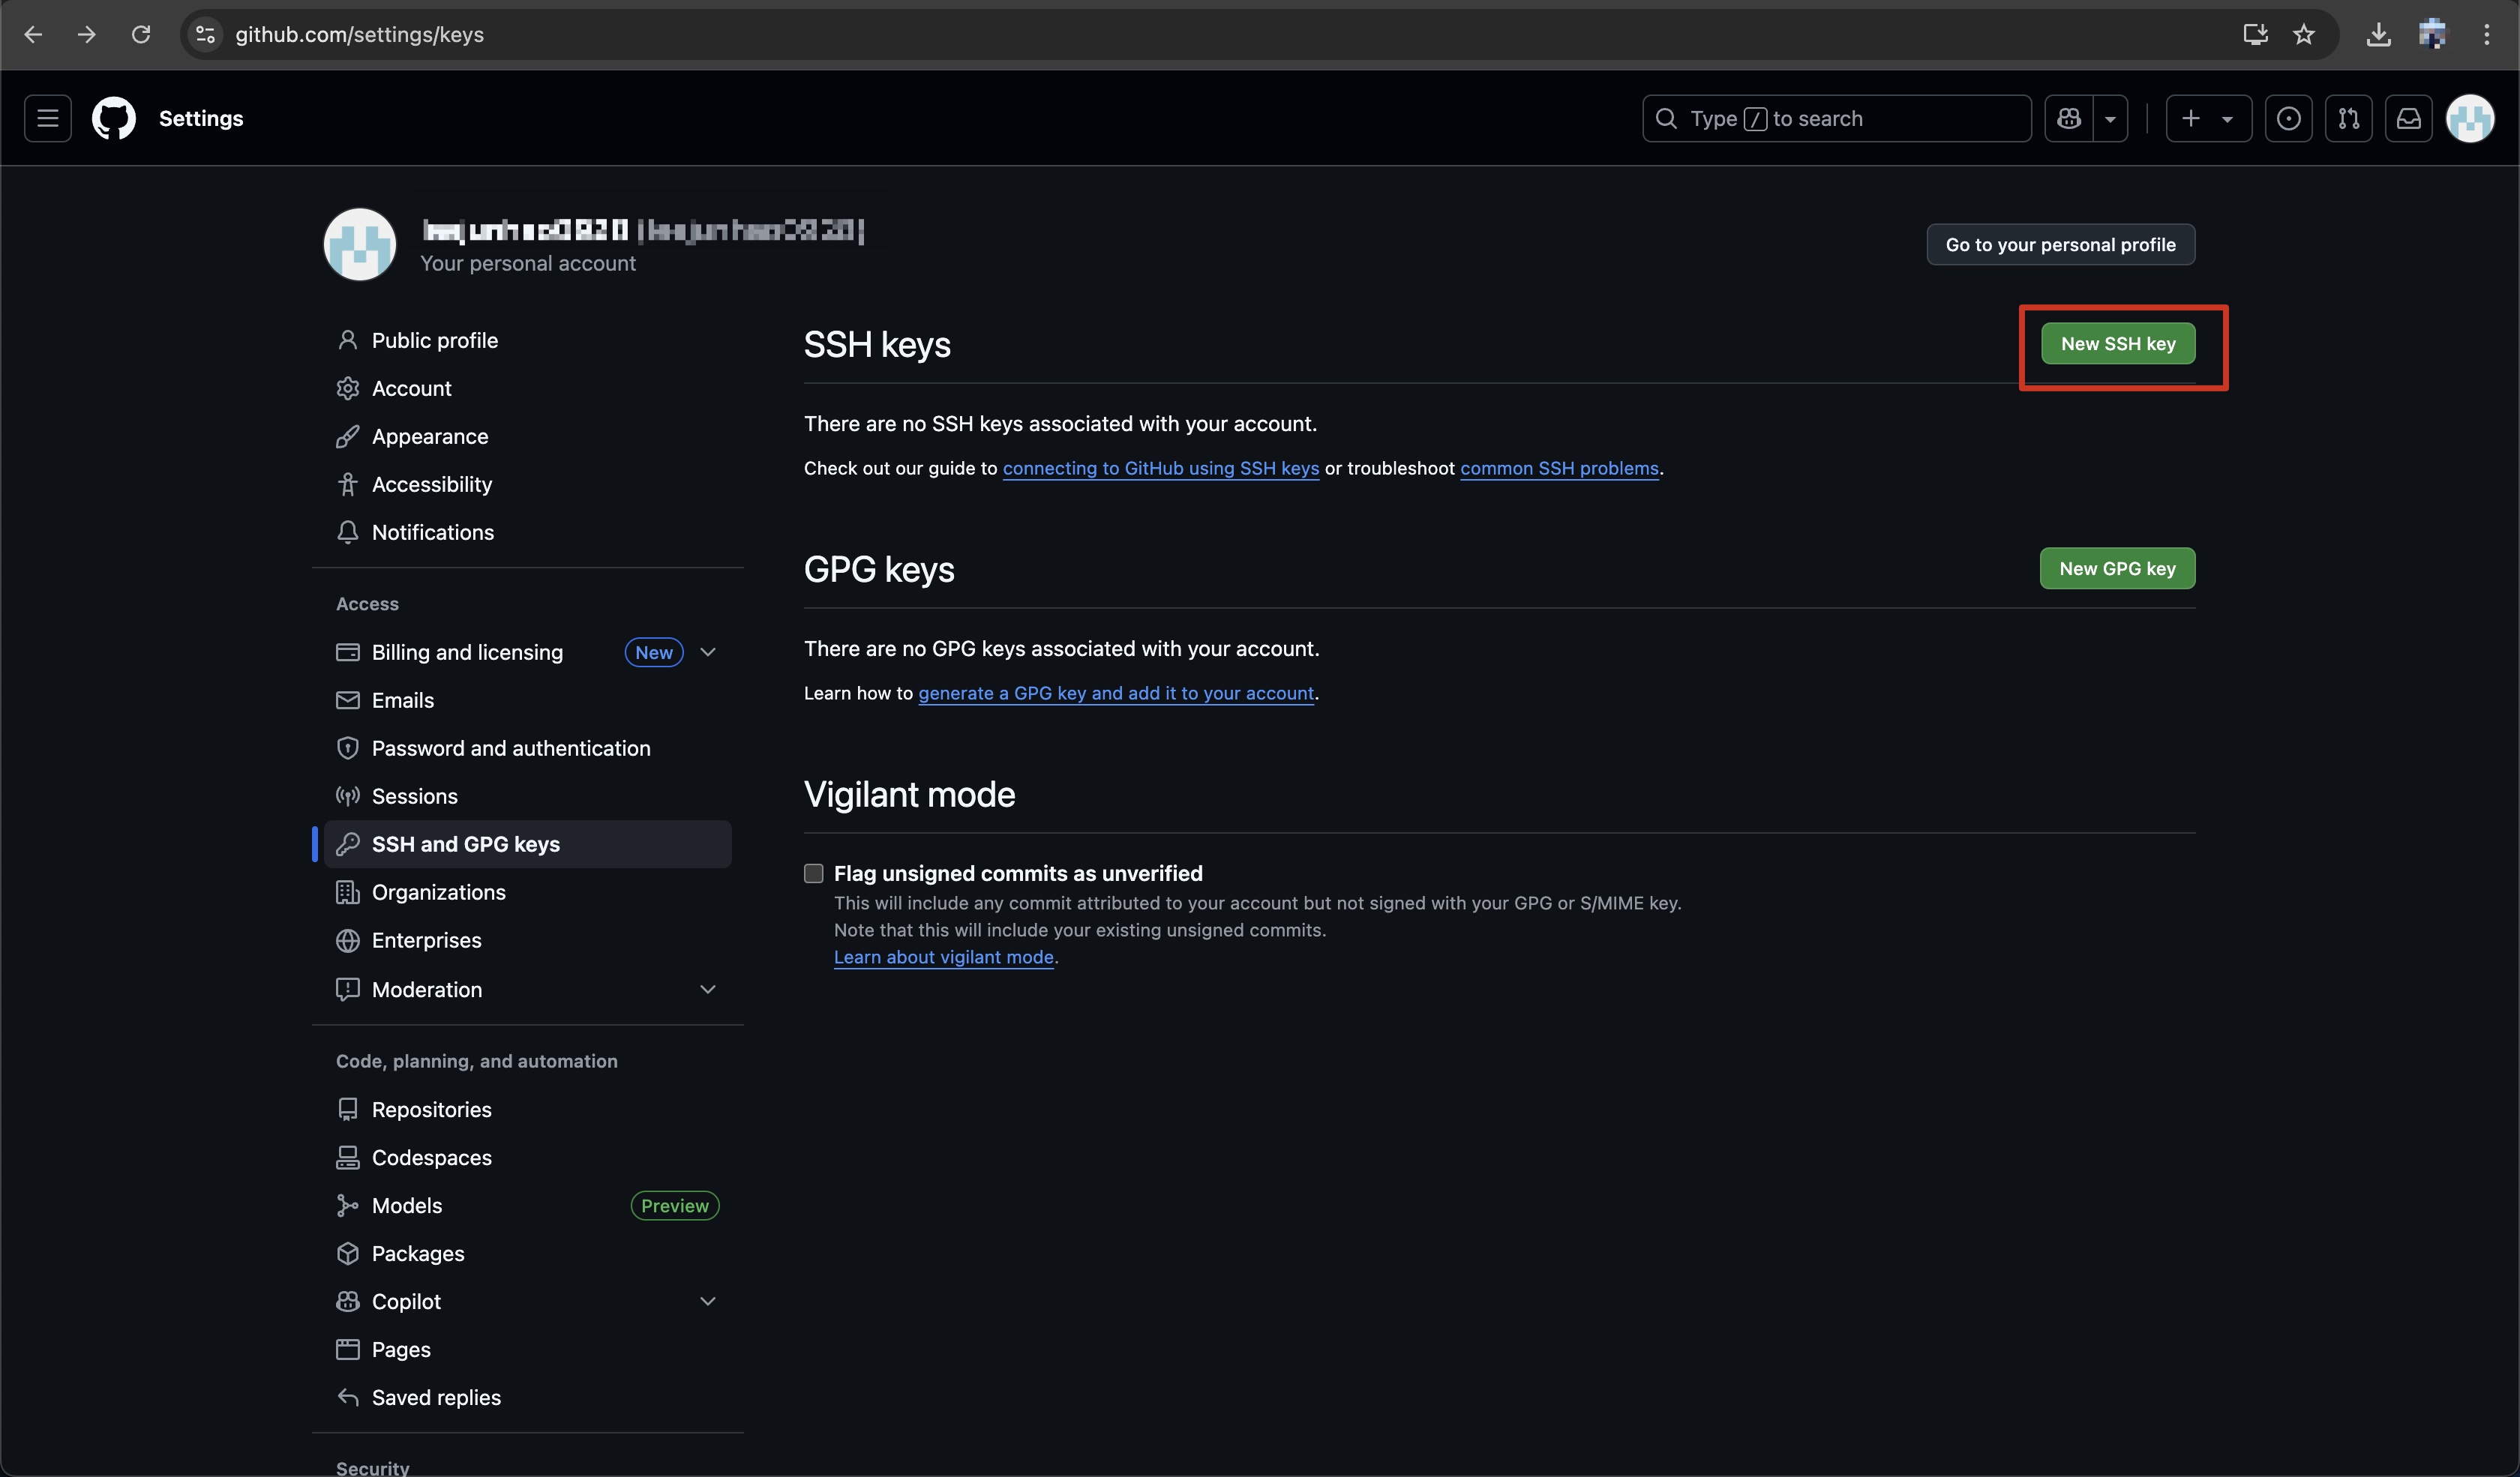Open the Copilot dropdown arrow in header
The height and width of the screenshot is (1477, 2520).
pos(2110,118)
